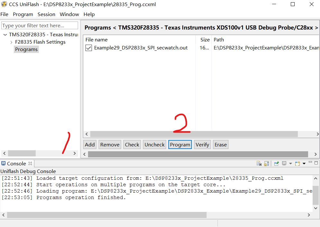Click the size cell showing 16...

(x=204, y=48)
